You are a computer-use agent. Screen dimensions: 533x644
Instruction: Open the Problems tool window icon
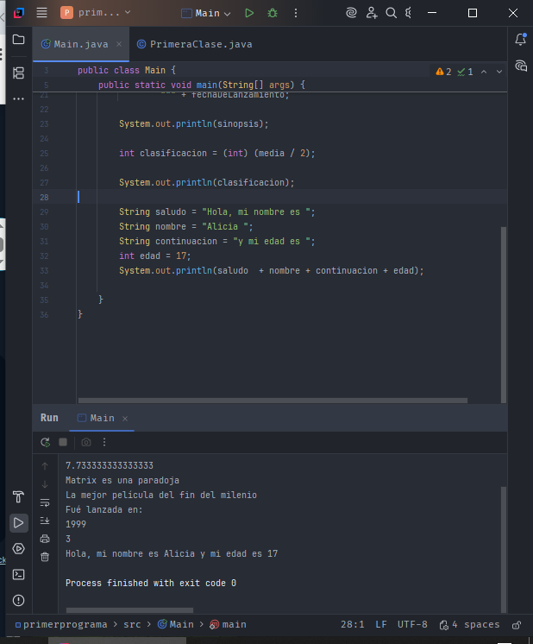[x=18, y=600]
